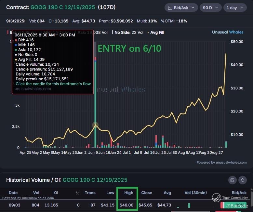This screenshot has height=212, width=253.
Task: Click the Jul 23 date on the x-axis
Action: point(160,152)
